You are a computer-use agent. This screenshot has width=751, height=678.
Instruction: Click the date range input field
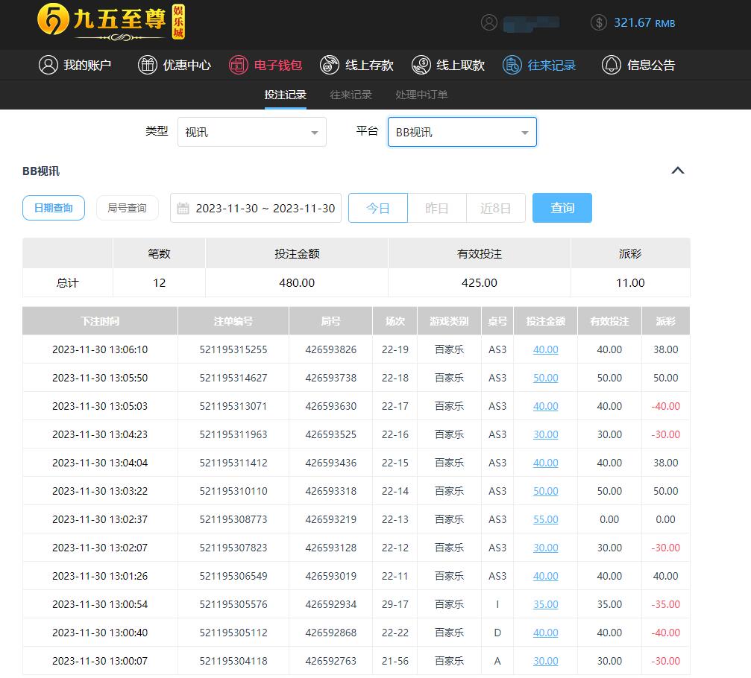click(265, 209)
